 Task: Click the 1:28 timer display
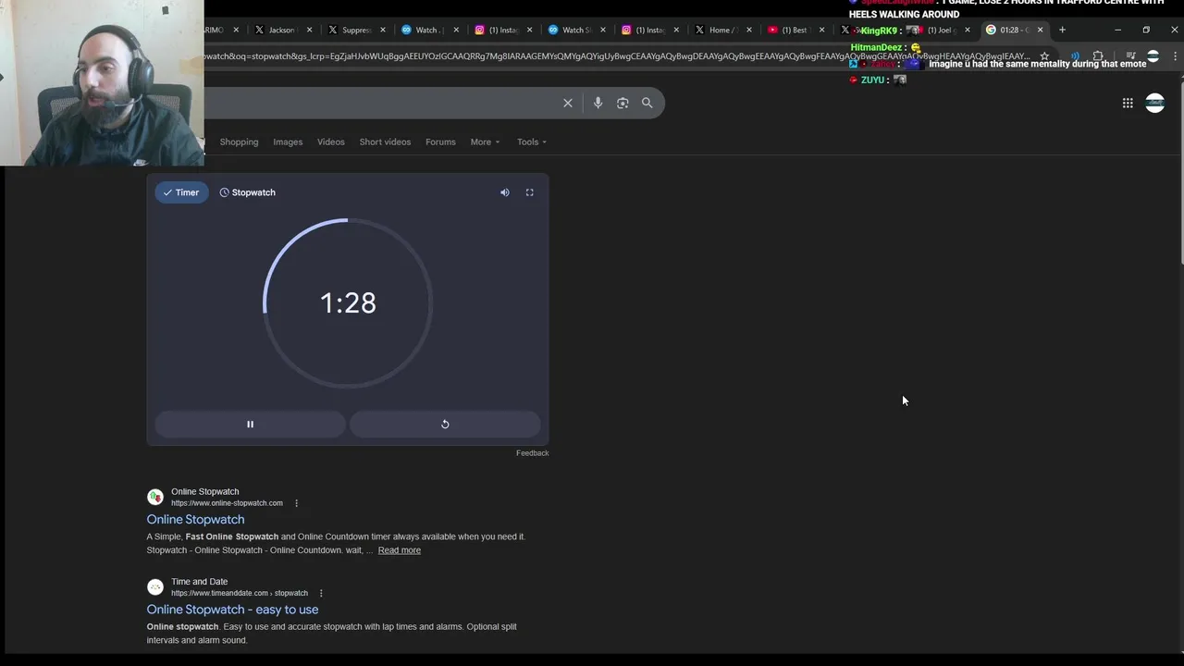(348, 303)
